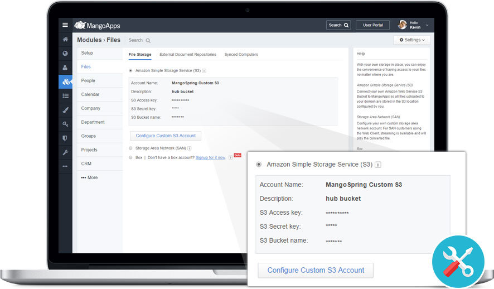Click Kevin's profile avatar

click(403, 25)
